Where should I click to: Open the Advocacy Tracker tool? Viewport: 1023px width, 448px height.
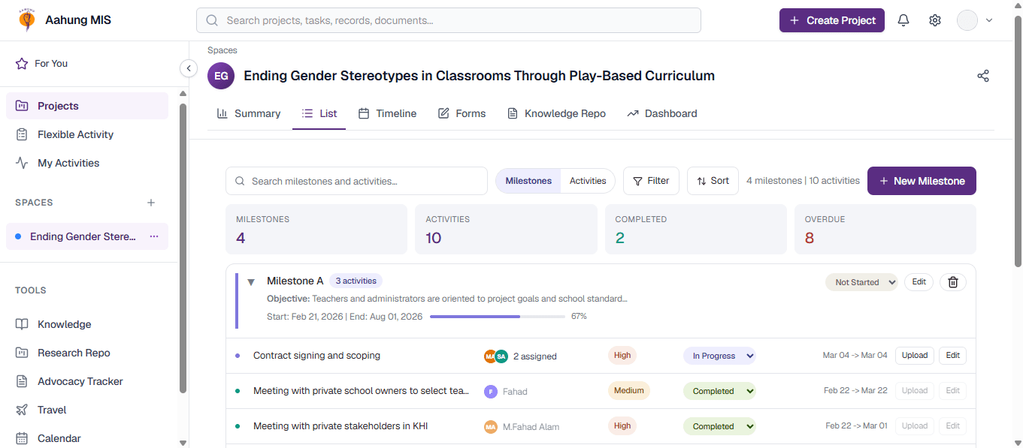(80, 381)
